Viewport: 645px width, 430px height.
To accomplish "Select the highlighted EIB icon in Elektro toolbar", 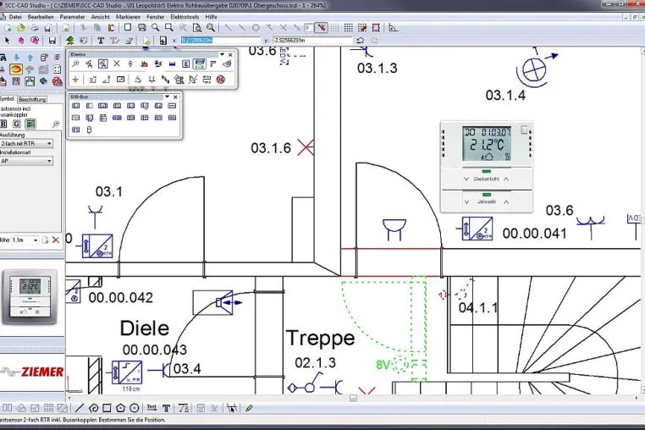I will point(200,63).
